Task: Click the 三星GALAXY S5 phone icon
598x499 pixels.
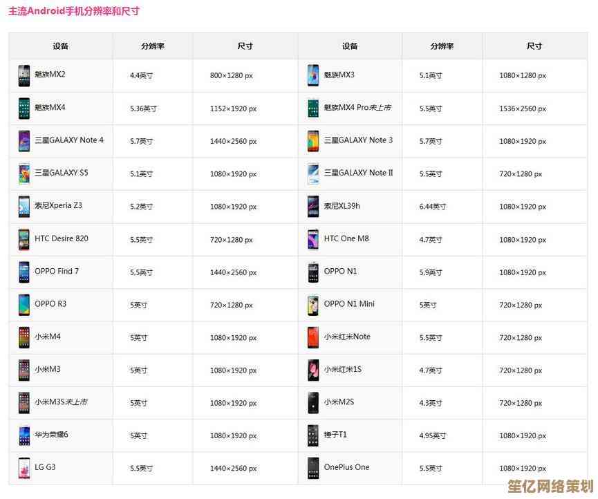Action: 24,173
